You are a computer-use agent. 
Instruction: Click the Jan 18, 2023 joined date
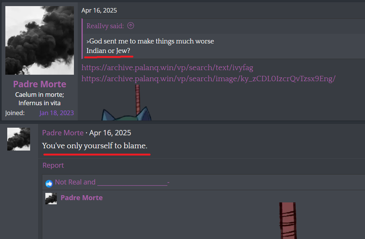pos(56,113)
